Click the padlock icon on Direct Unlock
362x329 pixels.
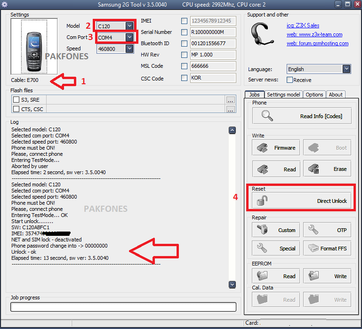tap(262, 201)
